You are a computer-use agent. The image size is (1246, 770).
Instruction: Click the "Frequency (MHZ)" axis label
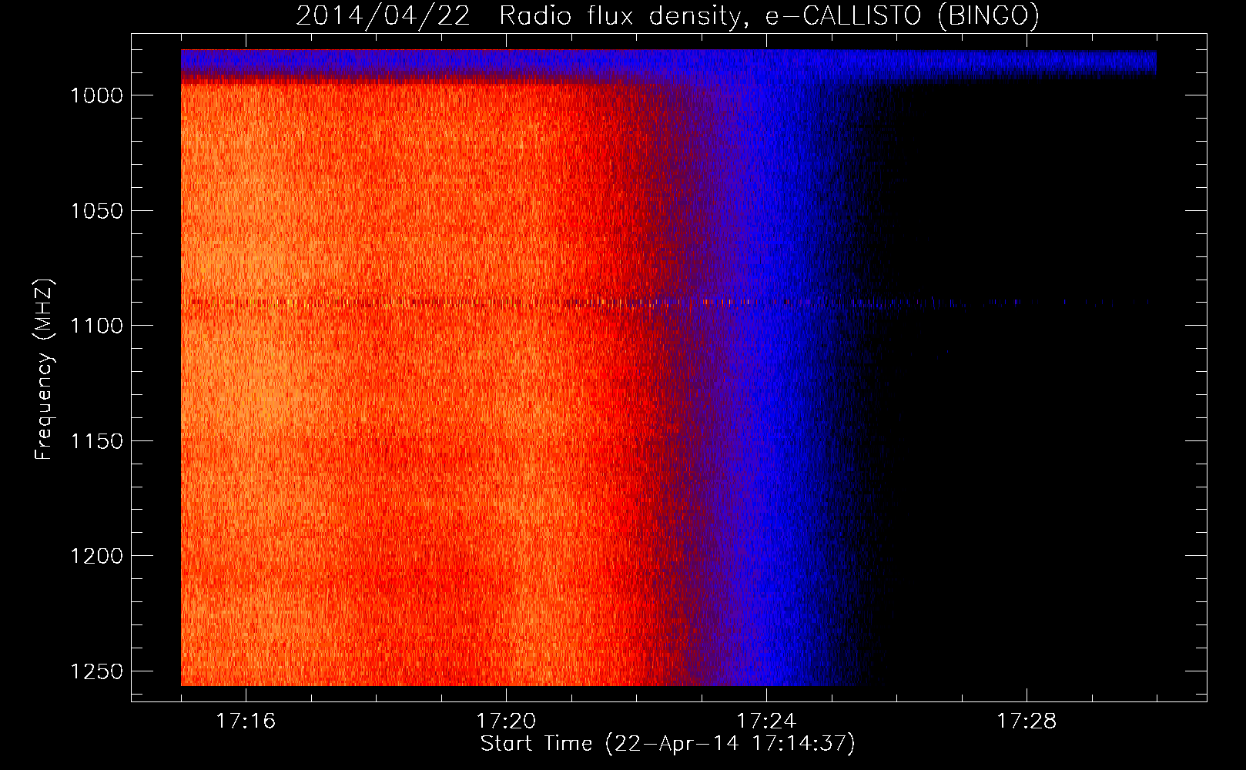(44, 370)
